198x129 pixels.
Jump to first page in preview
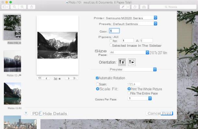[x=40, y=78]
